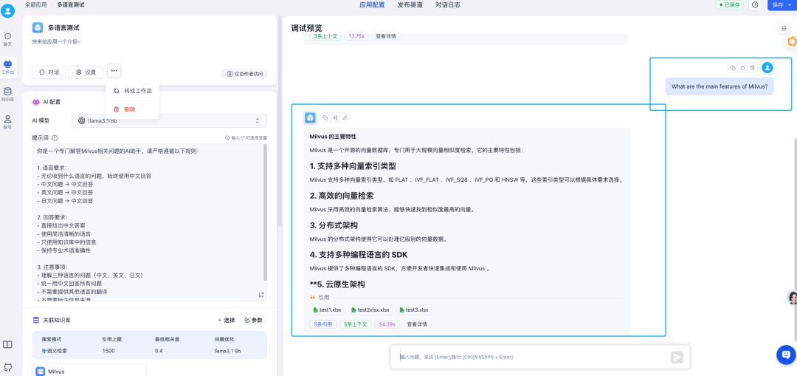The width and height of the screenshot is (797, 376).
Task: Open cited file test1.xlsx
Action: 328,310
